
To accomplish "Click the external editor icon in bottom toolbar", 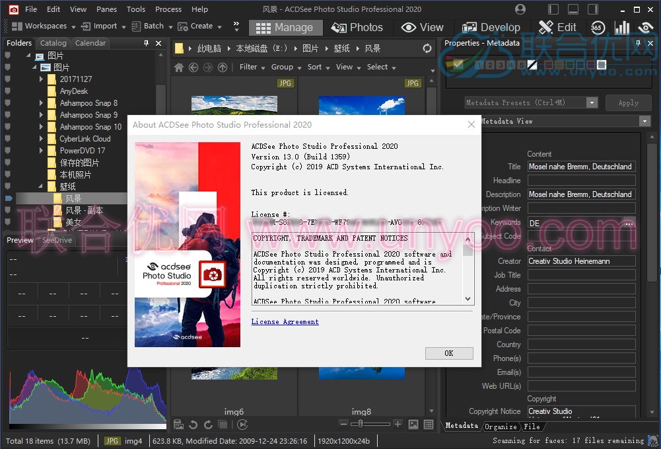I will point(178,425).
